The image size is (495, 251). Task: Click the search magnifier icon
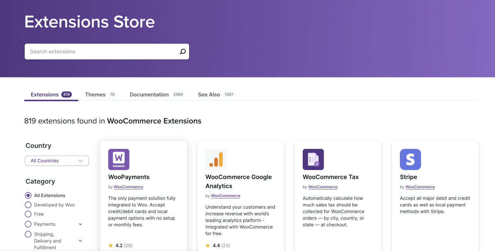coord(182,52)
